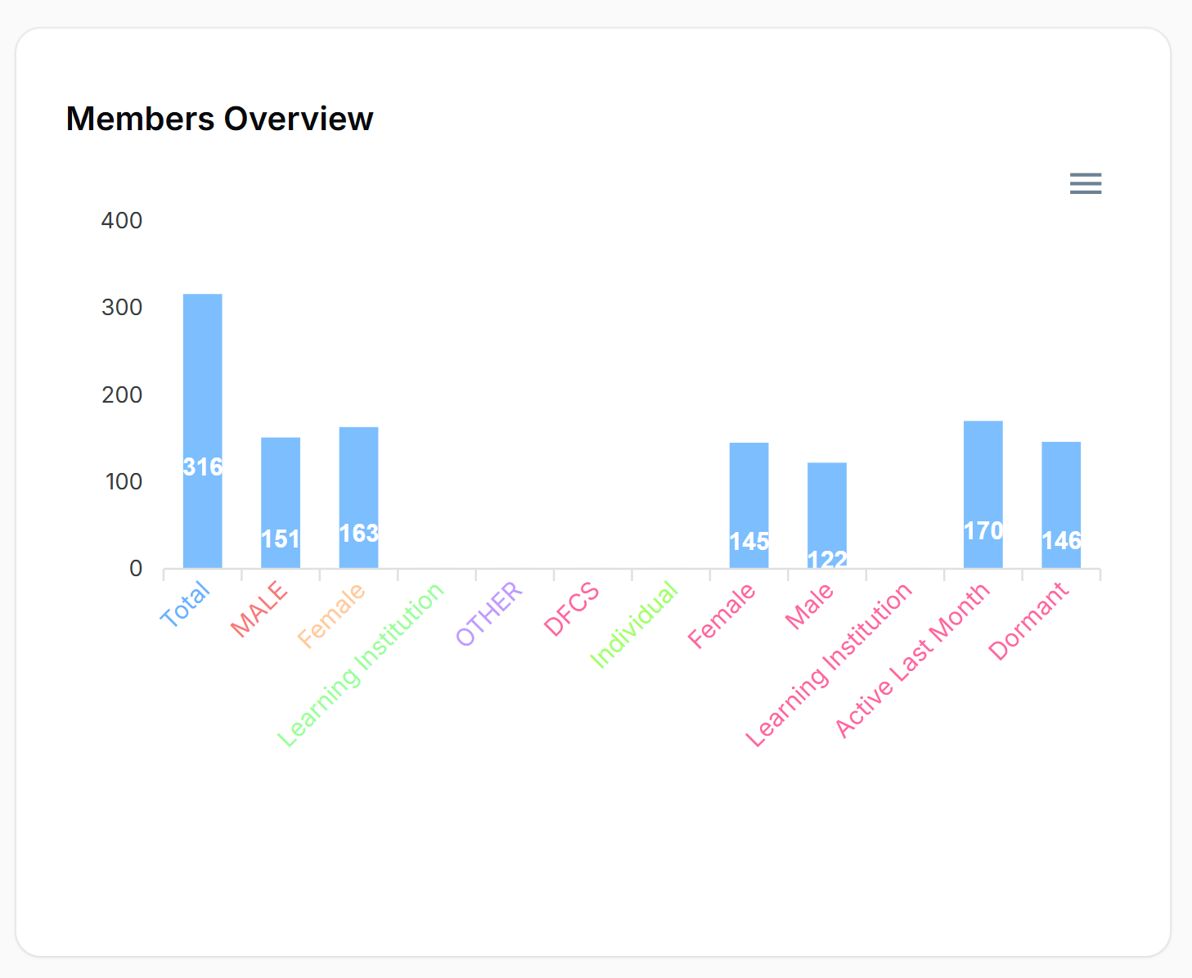Select the MALE bar valued 151
The image size is (1192, 978).
[281, 503]
